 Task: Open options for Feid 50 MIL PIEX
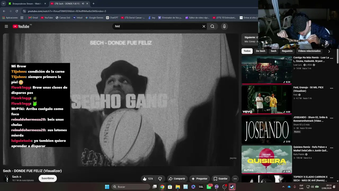[x=331, y=88]
